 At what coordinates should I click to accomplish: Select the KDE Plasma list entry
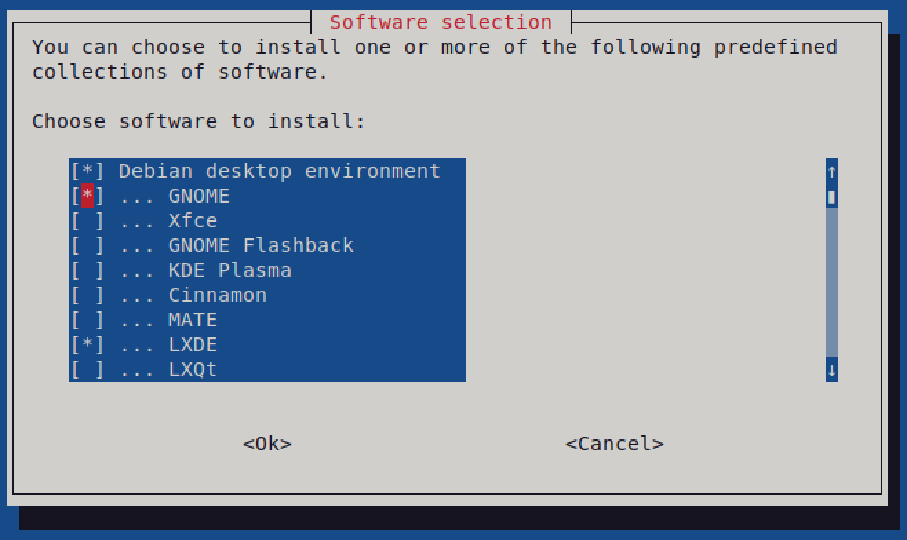pyautogui.click(x=230, y=270)
